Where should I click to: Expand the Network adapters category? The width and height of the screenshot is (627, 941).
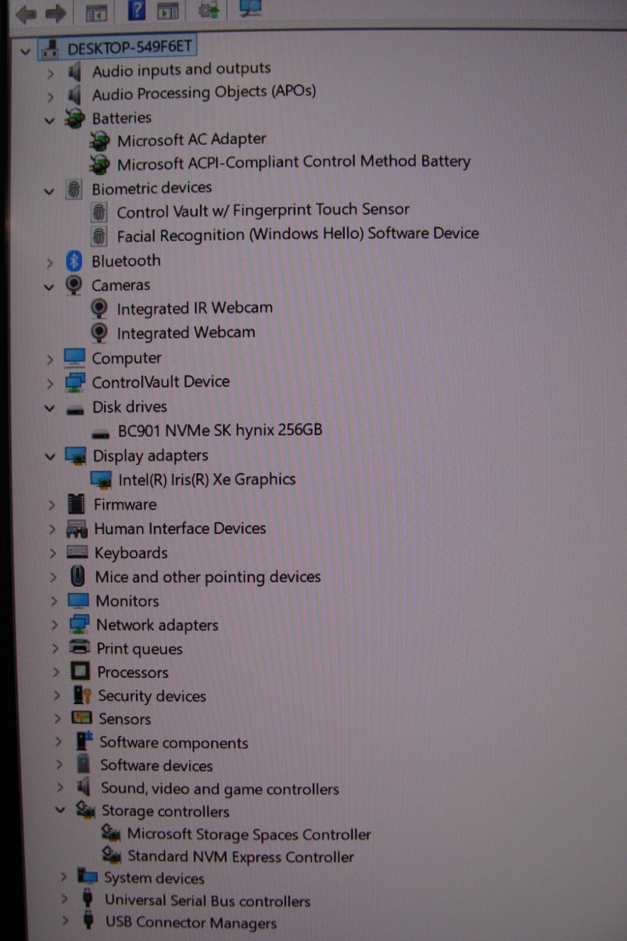(x=55, y=625)
